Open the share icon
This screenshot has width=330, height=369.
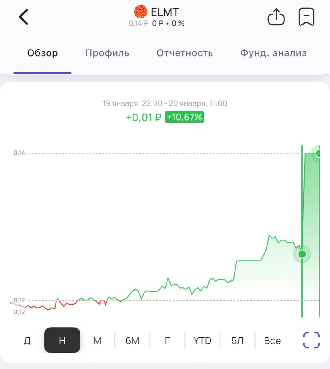pos(276,17)
